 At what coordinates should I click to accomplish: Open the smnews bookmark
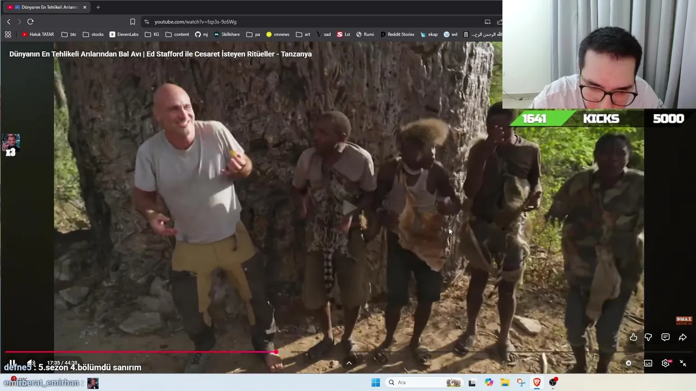point(278,34)
